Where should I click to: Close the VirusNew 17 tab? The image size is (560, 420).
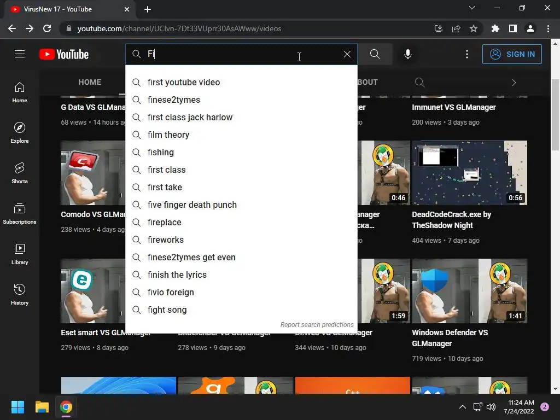[x=127, y=9]
